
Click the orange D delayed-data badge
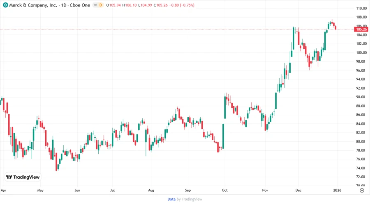[x=101, y=5]
